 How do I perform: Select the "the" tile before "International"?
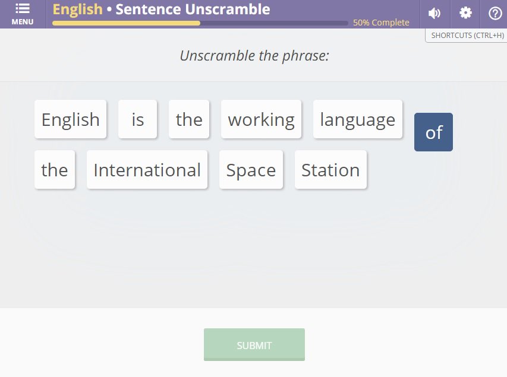[x=55, y=170]
